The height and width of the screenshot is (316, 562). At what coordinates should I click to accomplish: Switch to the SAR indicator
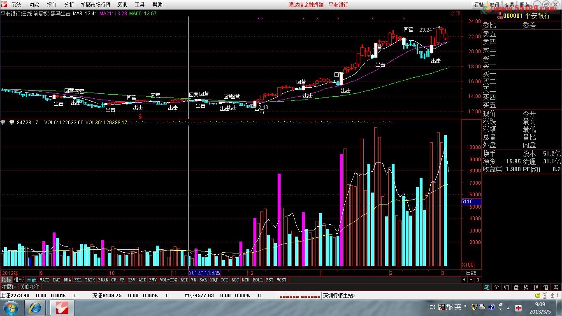203,280
